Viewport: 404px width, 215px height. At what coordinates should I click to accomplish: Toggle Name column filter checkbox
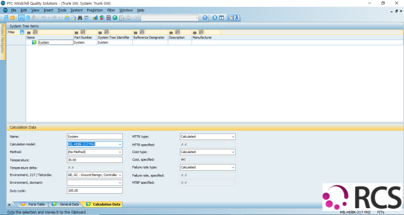tap(36, 32)
